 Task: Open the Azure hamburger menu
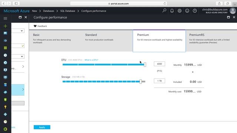5,18
